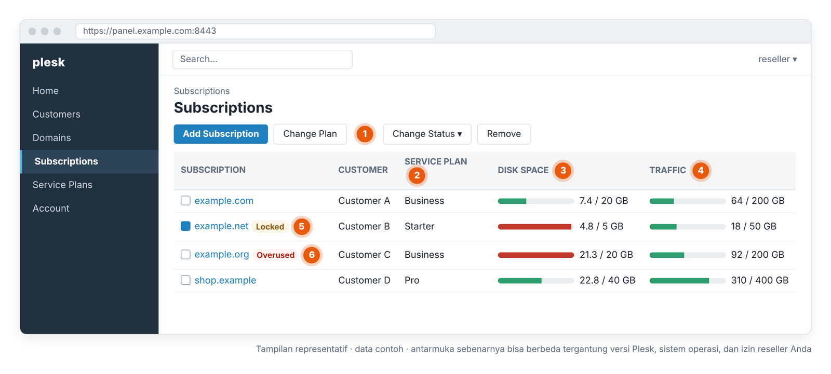Sort by the Traffic column header
Screen dimensions: 831x374
coord(667,170)
